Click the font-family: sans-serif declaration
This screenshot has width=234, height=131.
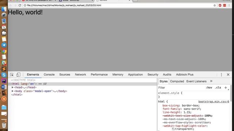pyautogui.click(x=182, y=109)
